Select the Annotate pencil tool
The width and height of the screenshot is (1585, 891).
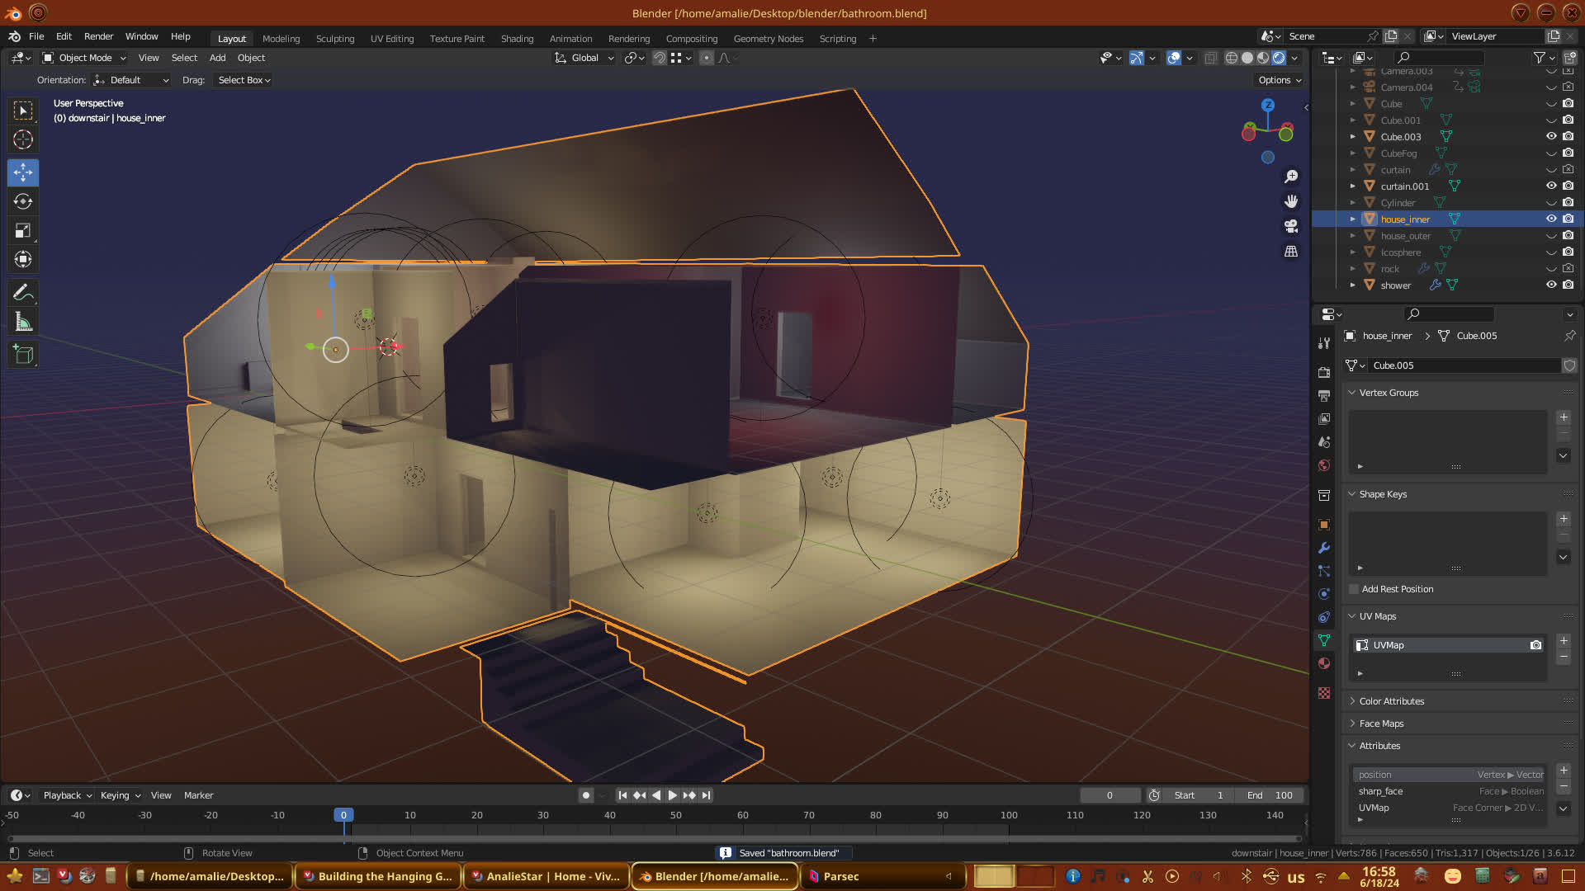coord(23,292)
